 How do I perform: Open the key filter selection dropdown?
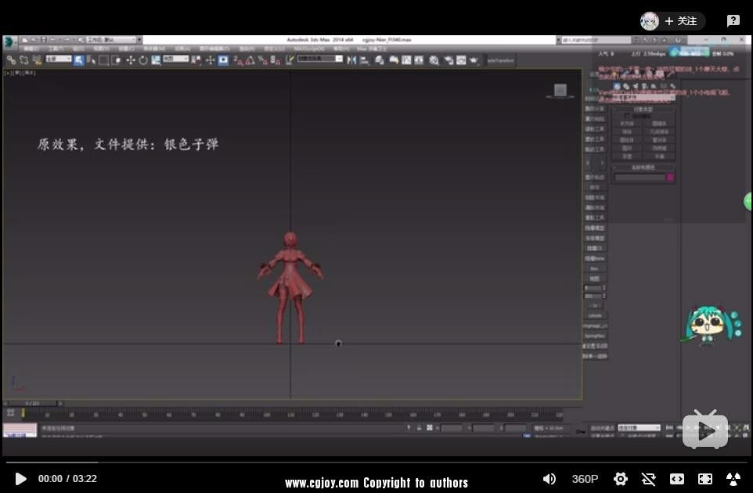click(x=640, y=428)
